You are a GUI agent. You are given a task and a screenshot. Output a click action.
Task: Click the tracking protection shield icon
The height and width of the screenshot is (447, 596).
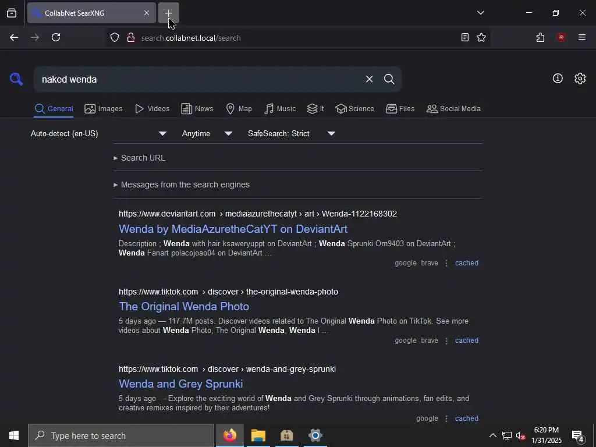click(x=115, y=37)
